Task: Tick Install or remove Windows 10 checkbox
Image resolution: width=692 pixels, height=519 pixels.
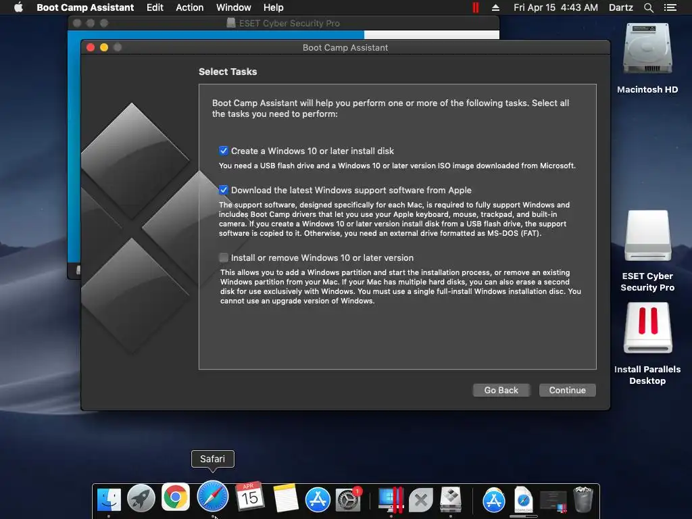Action: click(224, 257)
